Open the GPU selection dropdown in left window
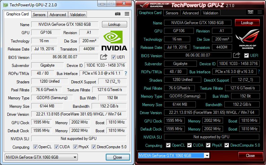 pos(41,157)
